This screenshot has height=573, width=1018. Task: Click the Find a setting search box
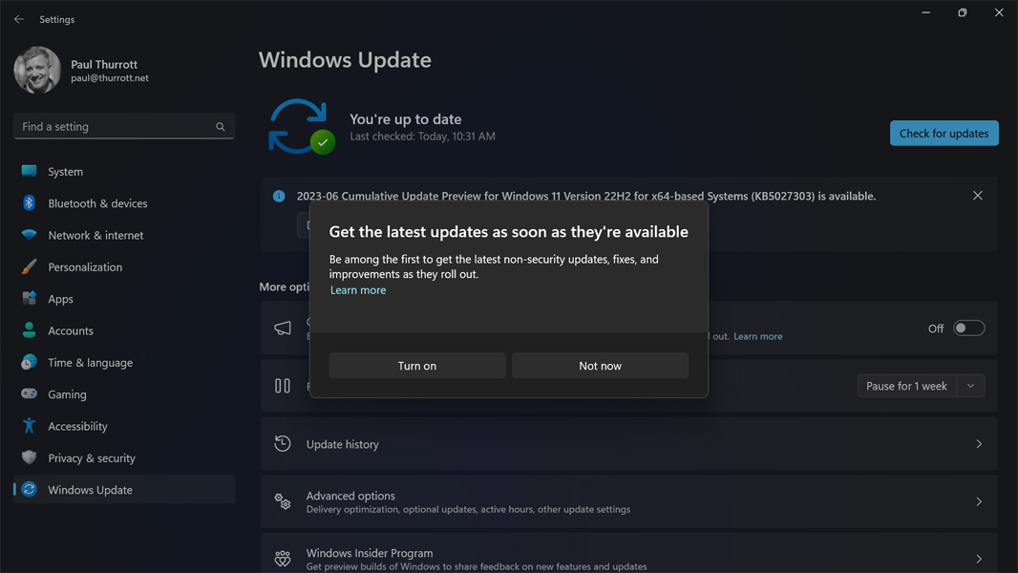pos(124,127)
